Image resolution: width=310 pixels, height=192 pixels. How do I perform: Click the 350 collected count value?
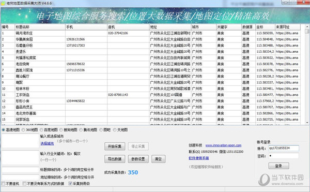(133, 172)
